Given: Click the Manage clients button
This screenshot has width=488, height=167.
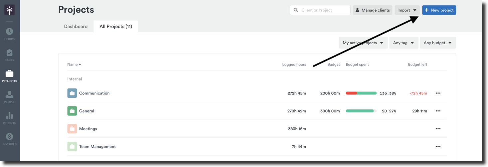Looking at the screenshot, I should click(x=372, y=10).
